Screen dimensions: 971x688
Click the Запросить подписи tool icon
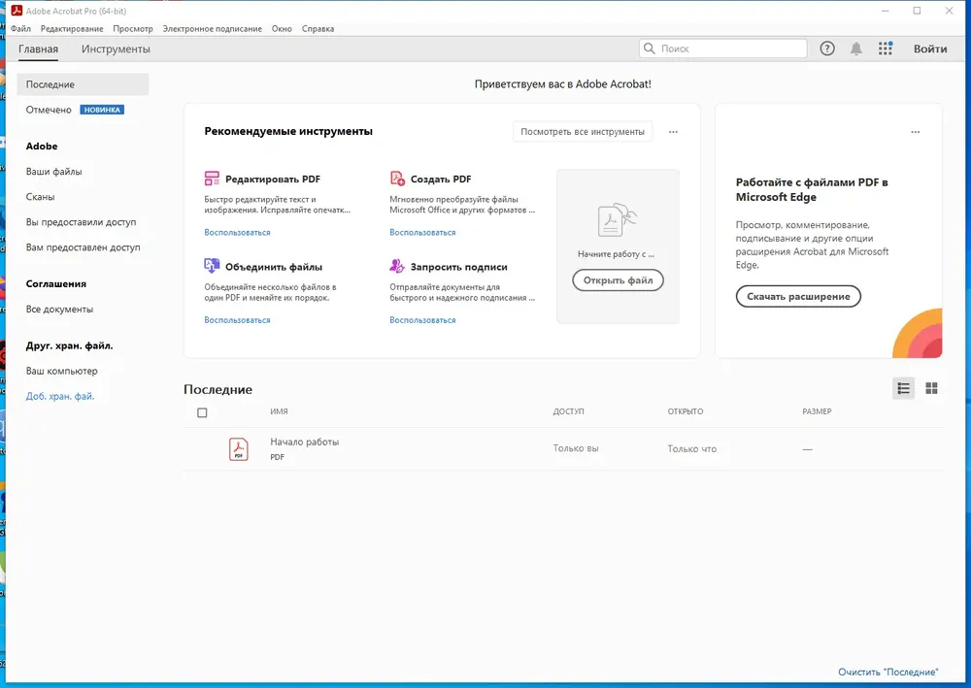click(x=397, y=266)
